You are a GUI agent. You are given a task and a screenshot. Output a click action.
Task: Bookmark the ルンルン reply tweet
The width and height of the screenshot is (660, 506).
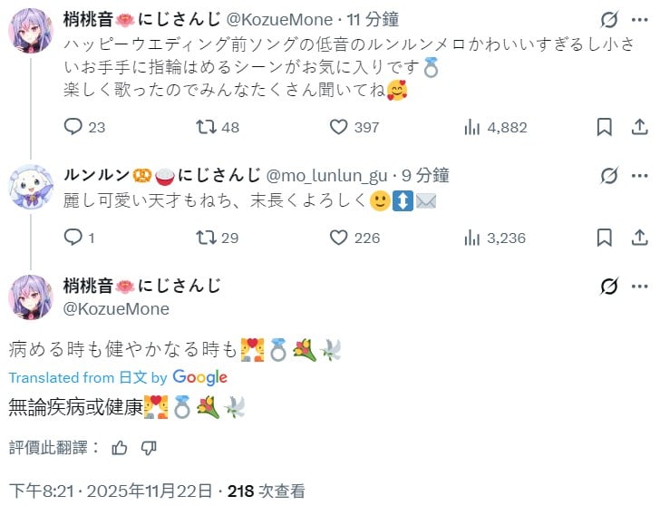(605, 238)
